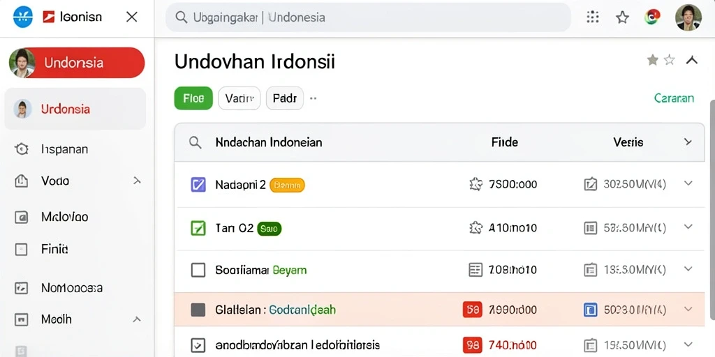715x357 pixels.
Task: Expand the Glatlelan row chevron
Action: point(688,309)
